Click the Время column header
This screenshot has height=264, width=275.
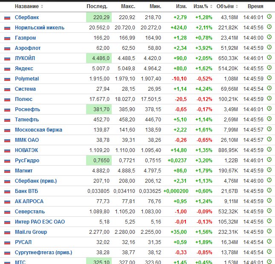click(255, 6)
